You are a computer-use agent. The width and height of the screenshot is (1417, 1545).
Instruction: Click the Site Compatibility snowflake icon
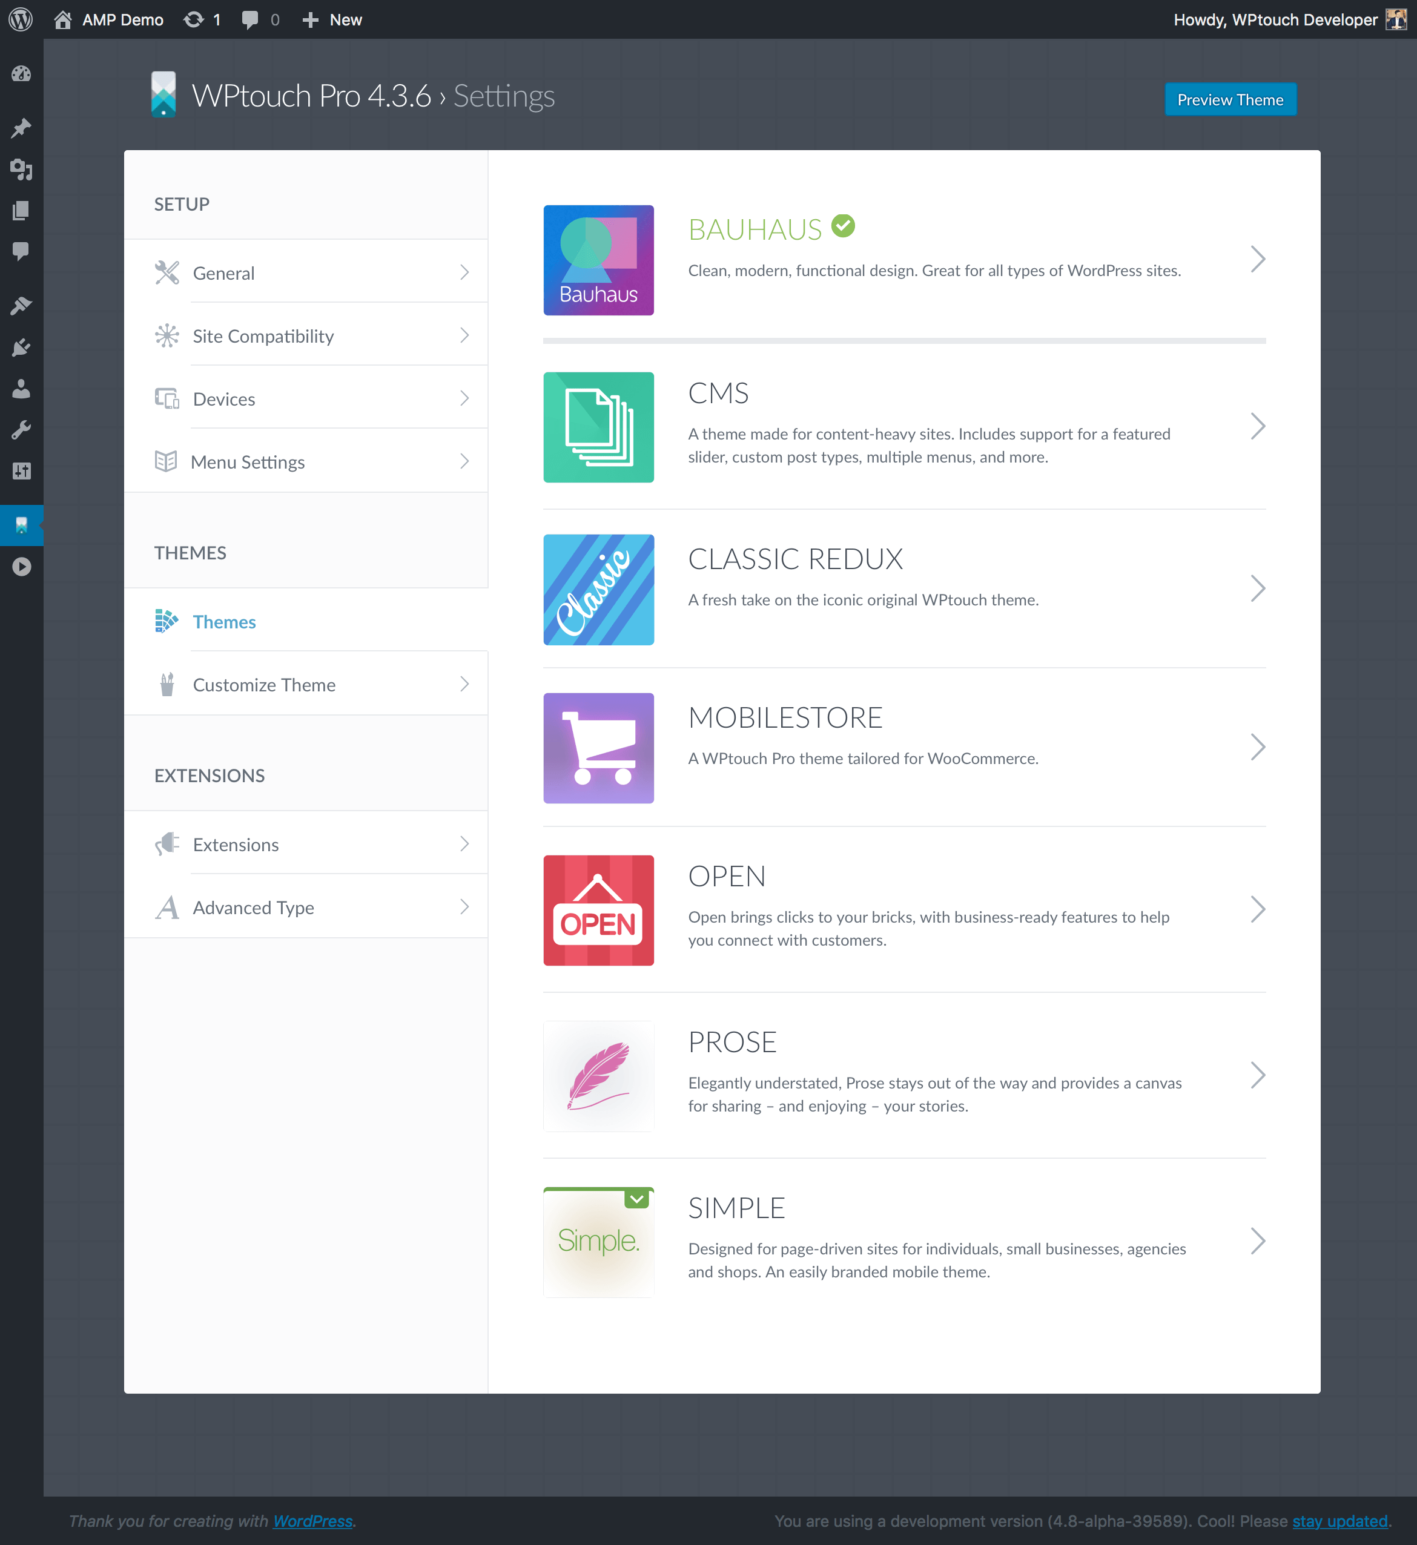tap(167, 335)
